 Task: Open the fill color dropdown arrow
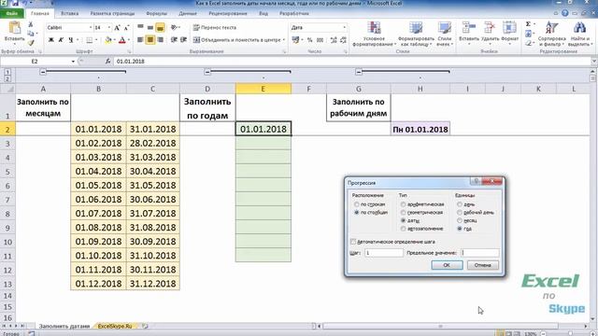click(114, 39)
